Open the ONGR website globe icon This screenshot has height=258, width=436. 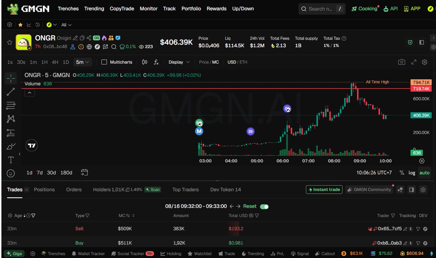89,47
